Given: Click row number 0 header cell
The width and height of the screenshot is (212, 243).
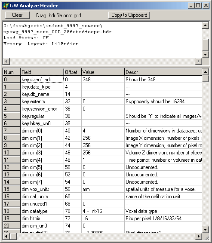Looking at the screenshot, I should tap(12, 79).
